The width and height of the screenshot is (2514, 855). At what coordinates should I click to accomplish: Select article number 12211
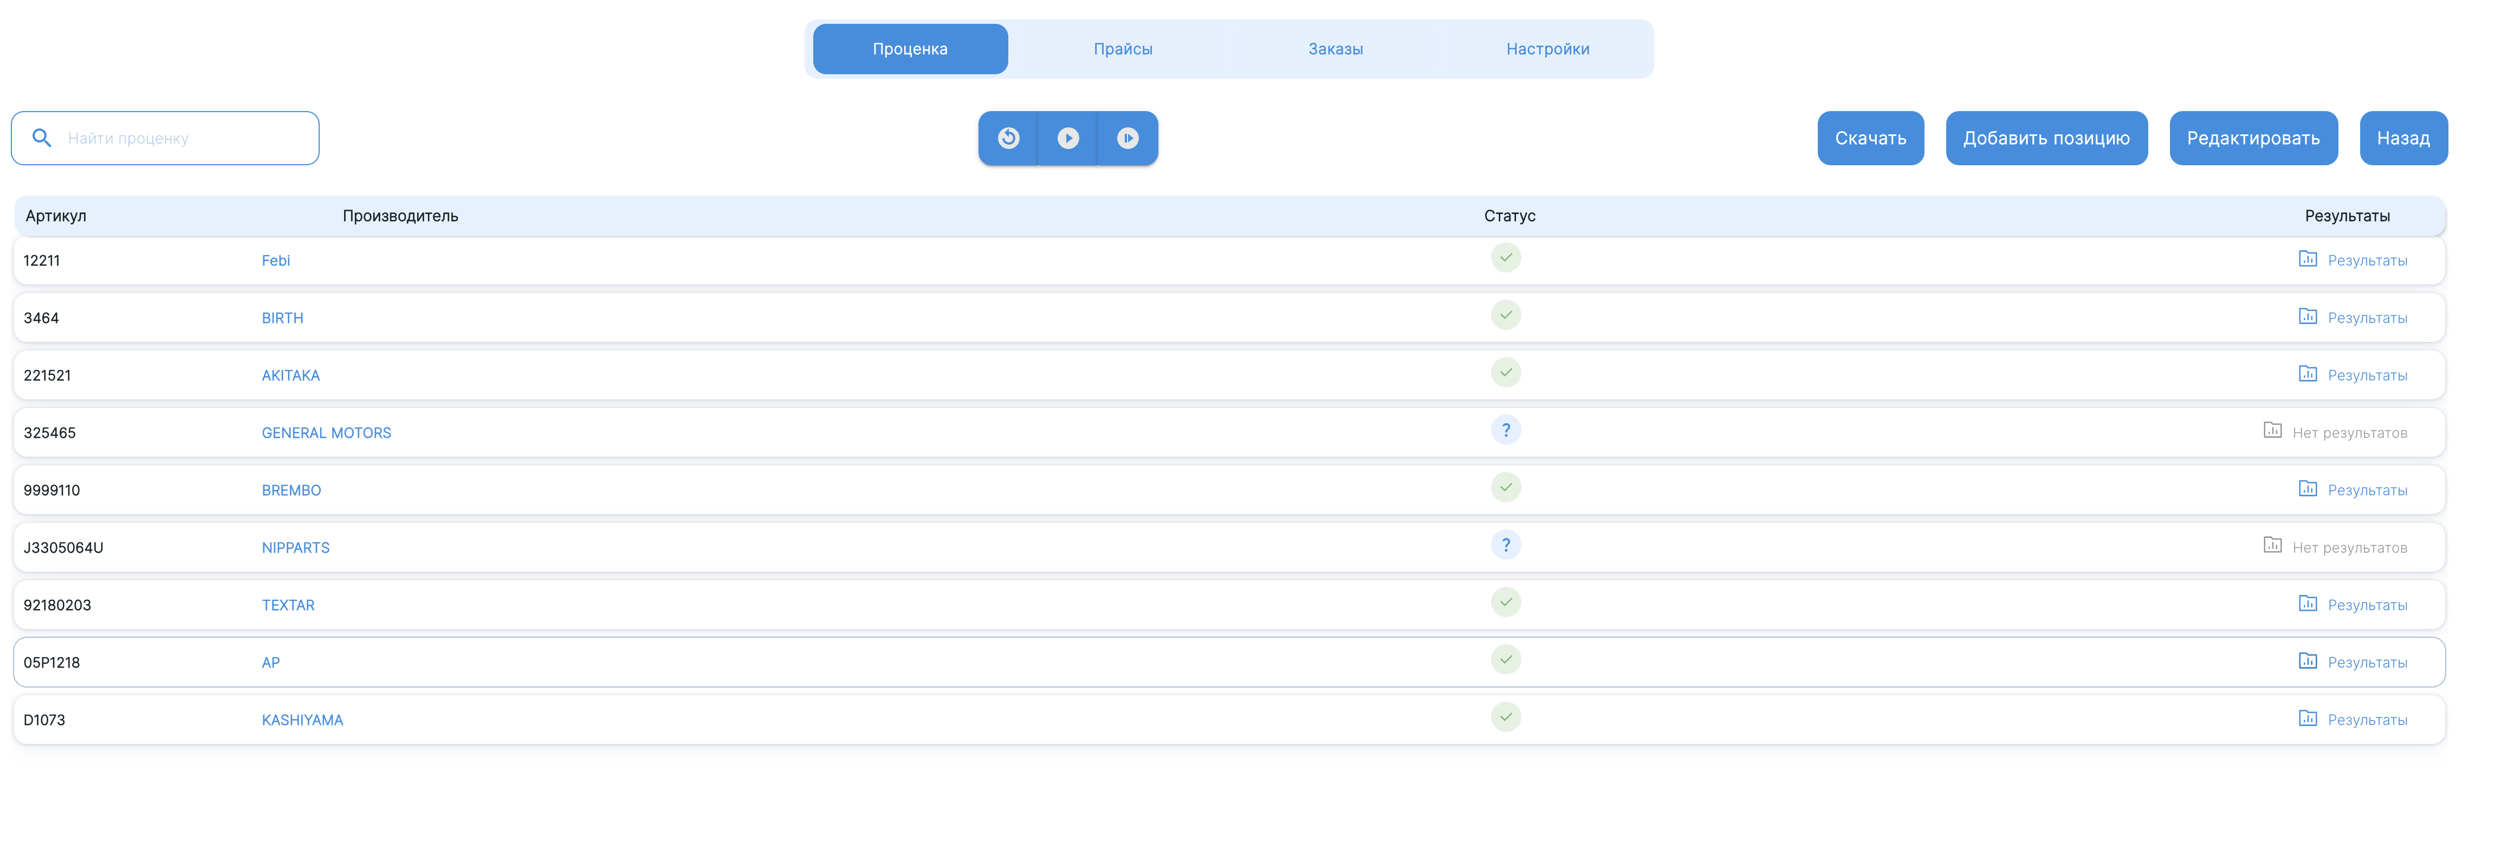click(x=41, y=261)
